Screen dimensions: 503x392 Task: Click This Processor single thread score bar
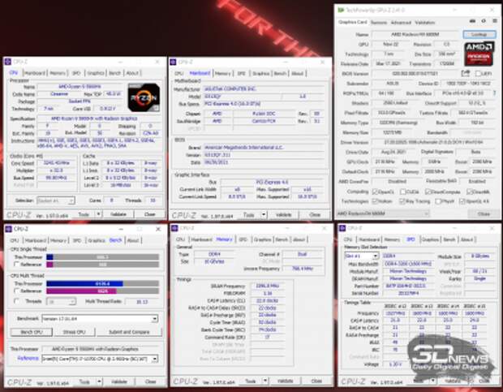[103, 256]
